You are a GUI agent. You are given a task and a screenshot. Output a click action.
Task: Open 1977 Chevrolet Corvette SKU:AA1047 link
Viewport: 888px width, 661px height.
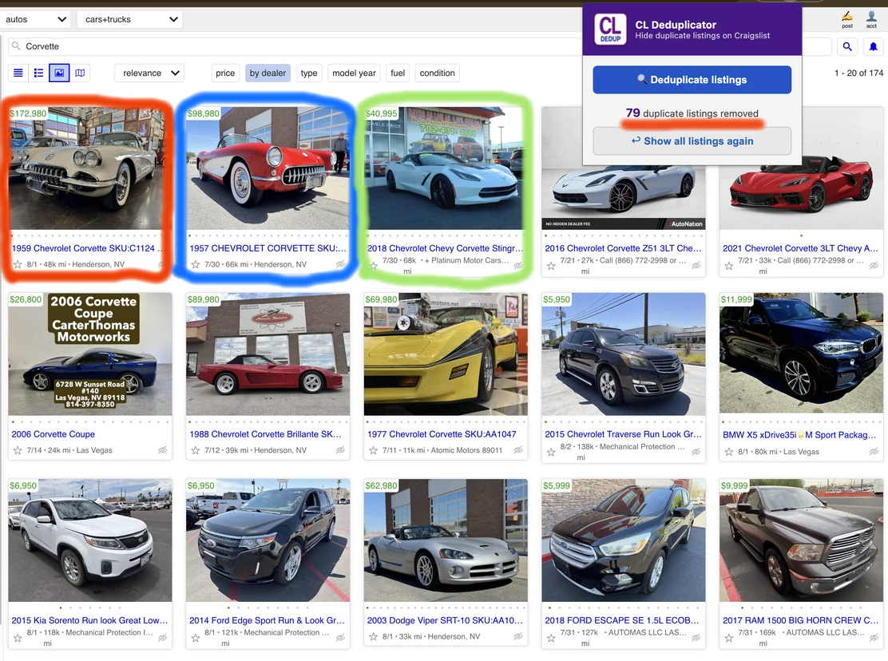click(x=442, y=434)
